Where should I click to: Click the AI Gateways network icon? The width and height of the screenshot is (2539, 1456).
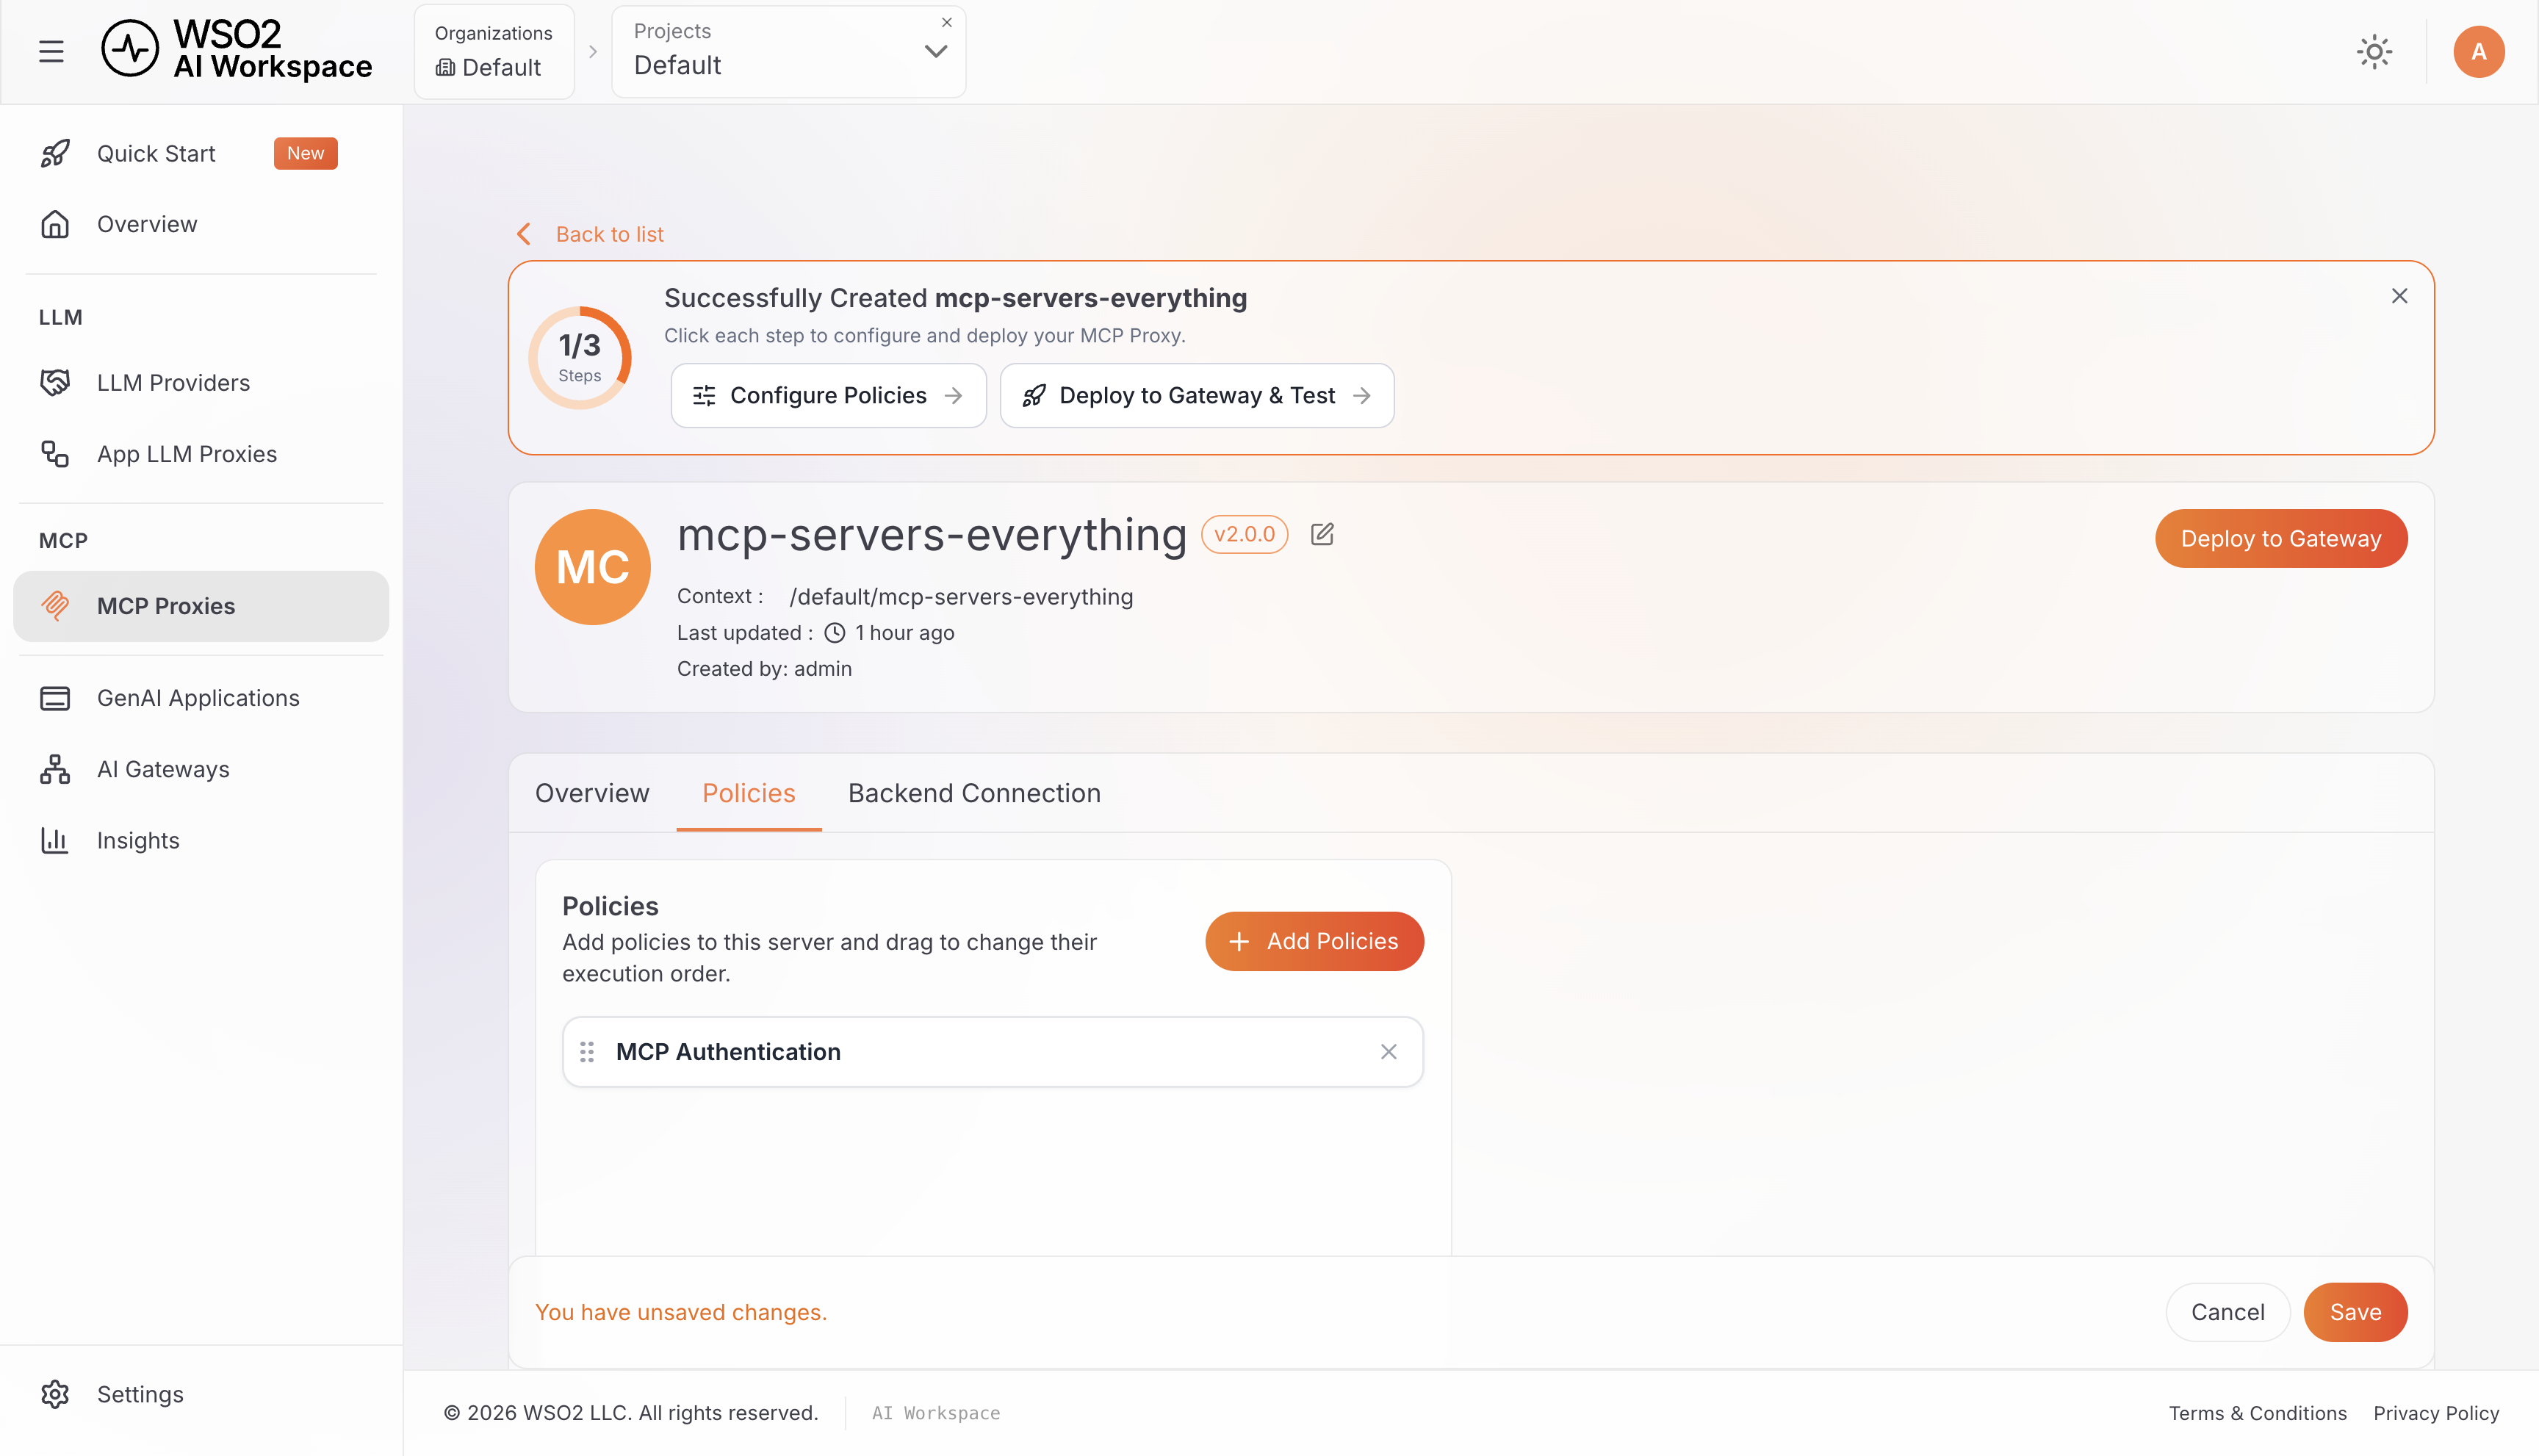click(x=55, y=769)
